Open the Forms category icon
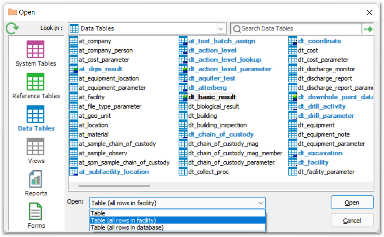This screenshot has height=237, width=384. [36, 211]
